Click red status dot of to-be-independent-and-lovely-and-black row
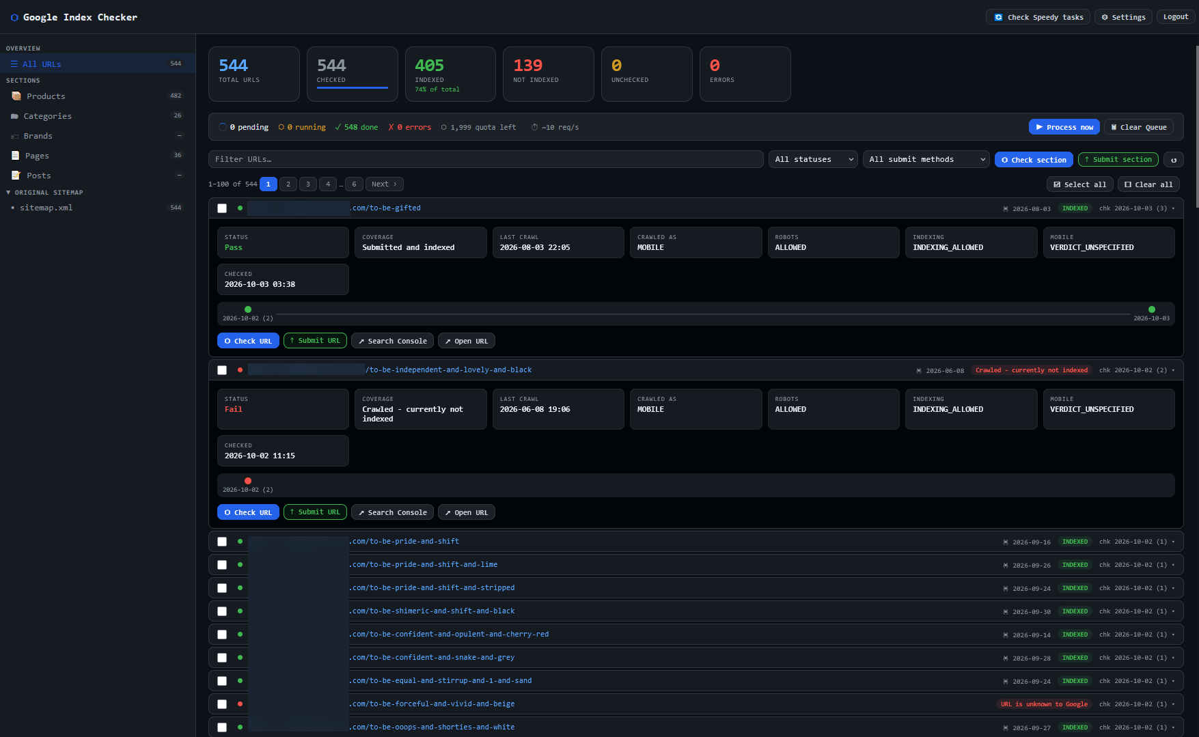The height and width of the screenshot is (737, 1199). [240, 370]
